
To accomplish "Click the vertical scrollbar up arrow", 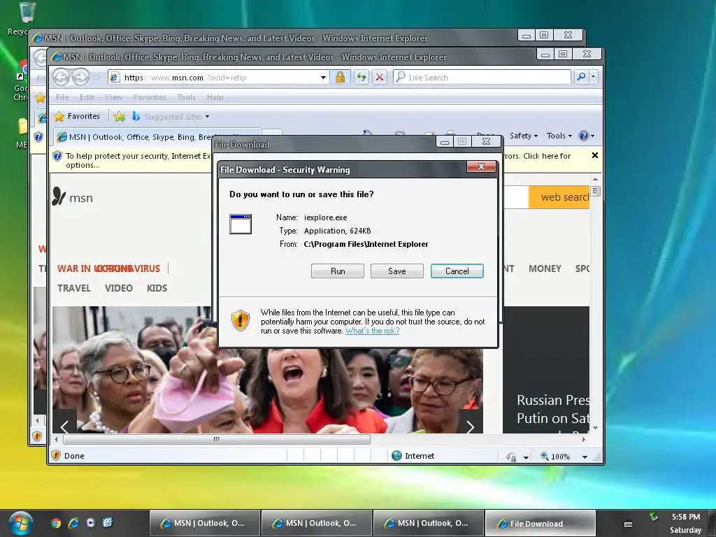I will click(x=595, y=179).
